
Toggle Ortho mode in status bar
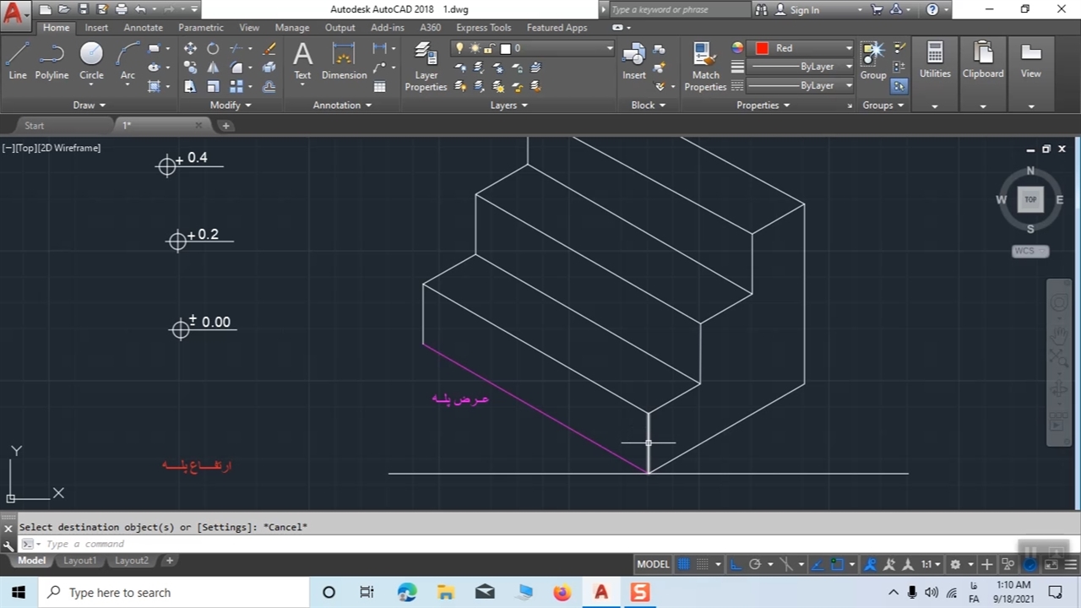tap(735, 564)
